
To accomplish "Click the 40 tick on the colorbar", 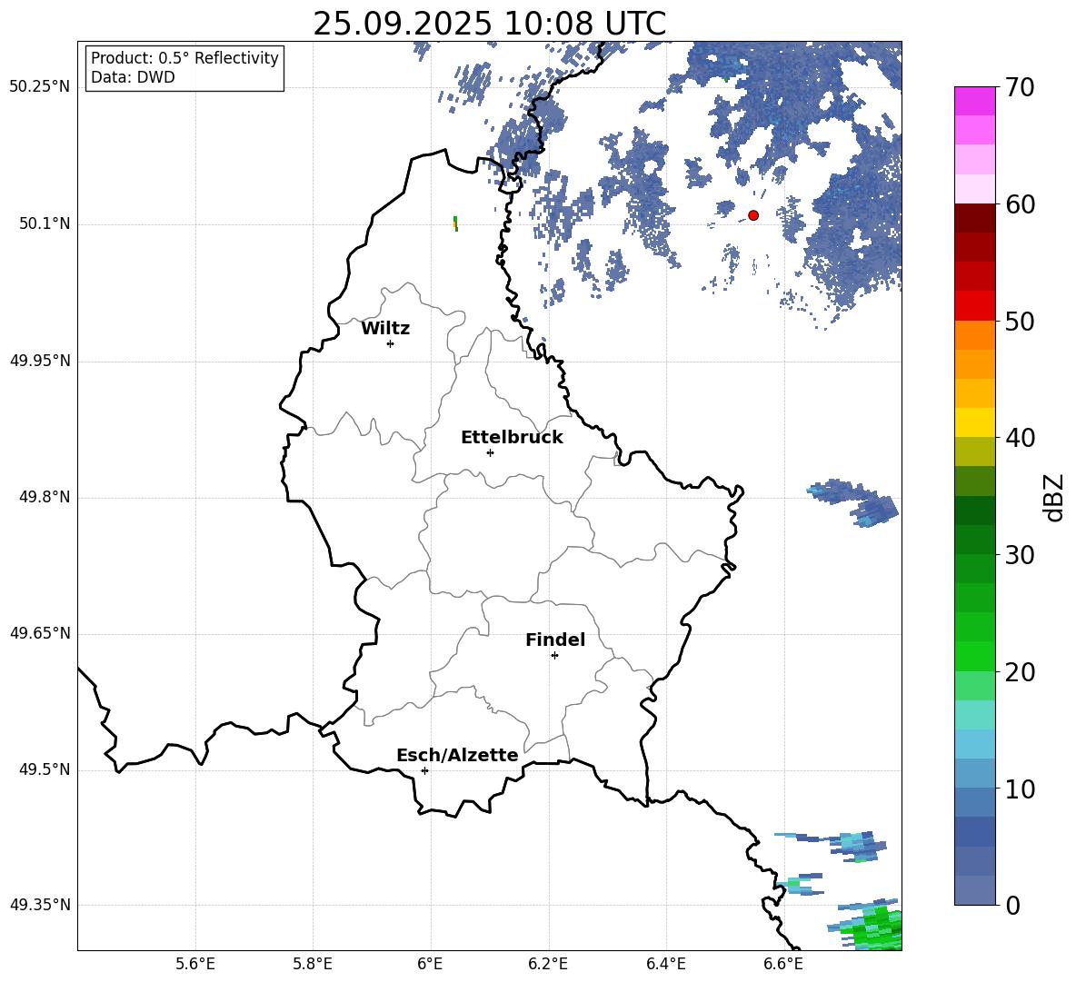I will (1020, 438).
